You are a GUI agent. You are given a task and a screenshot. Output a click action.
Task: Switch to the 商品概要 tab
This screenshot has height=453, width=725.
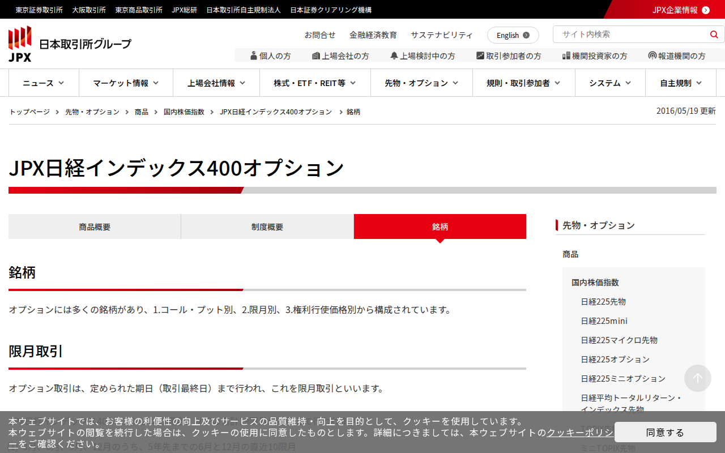pos(95,226)
